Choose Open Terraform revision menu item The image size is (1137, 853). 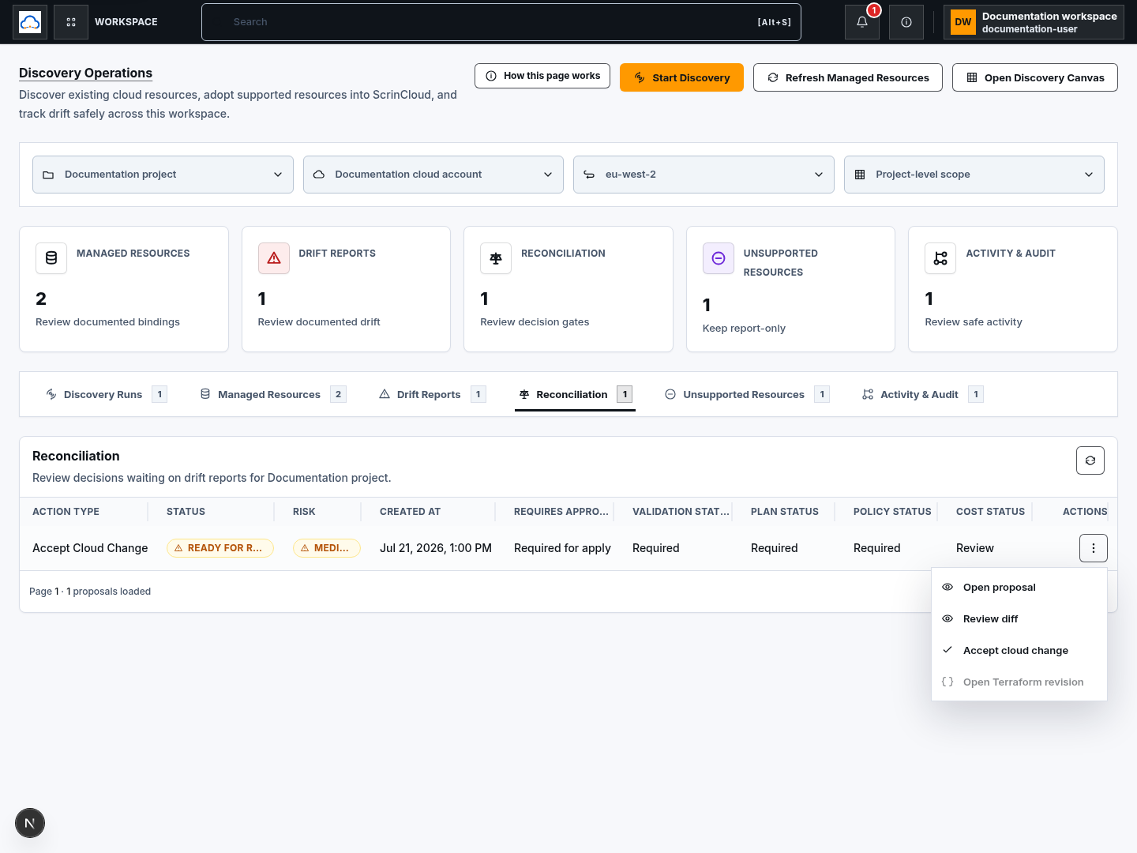1019,682
